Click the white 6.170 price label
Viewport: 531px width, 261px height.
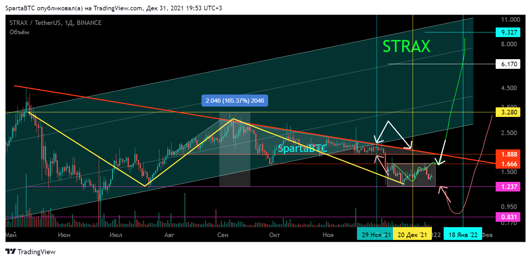[x=508, y=64]
